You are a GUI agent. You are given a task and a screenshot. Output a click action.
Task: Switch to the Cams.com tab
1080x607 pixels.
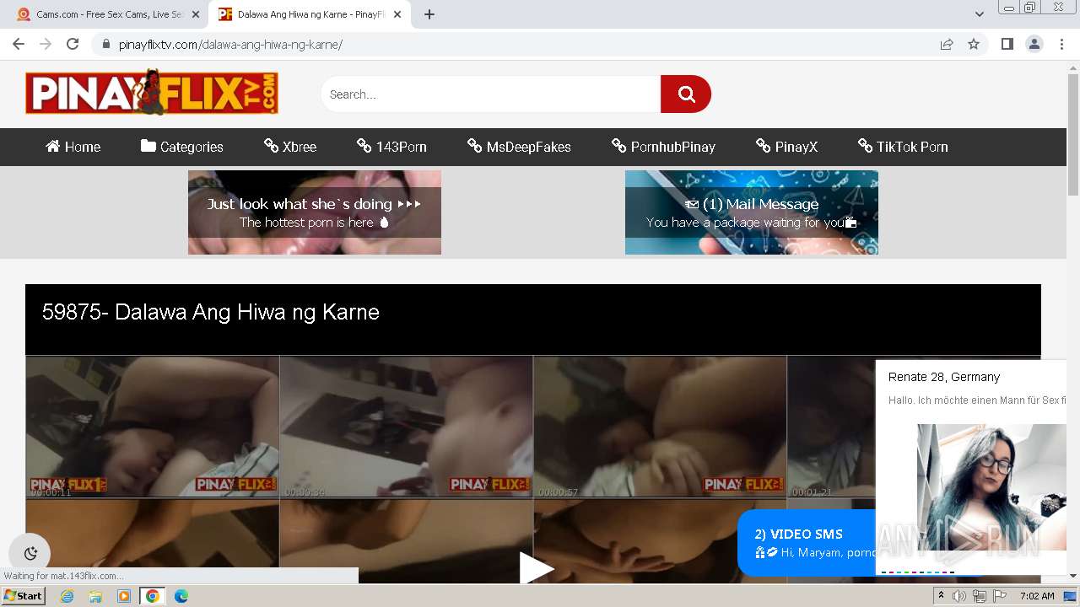105,14
